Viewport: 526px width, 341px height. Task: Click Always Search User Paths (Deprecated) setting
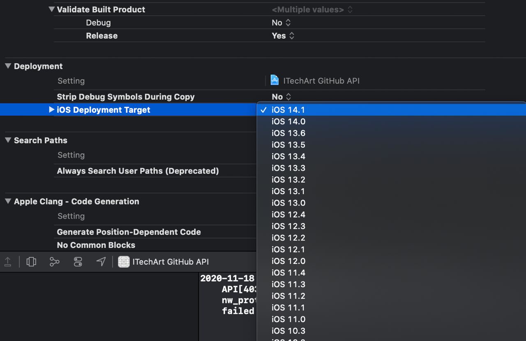[x=138, y=171]
